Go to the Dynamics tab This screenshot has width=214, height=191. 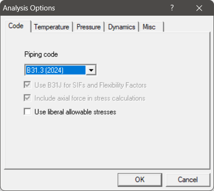click(x=122, y=27)
